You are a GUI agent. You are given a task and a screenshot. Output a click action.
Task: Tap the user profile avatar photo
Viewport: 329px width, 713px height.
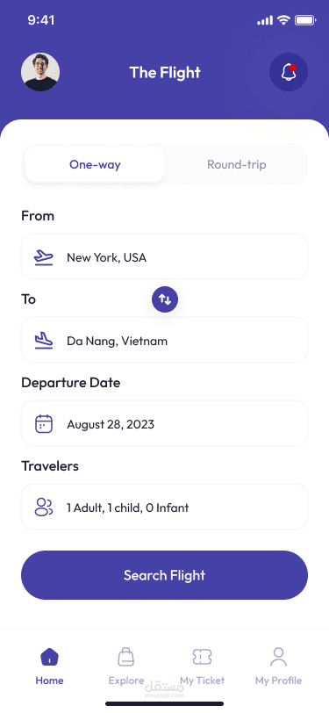[x=40, y=72]
